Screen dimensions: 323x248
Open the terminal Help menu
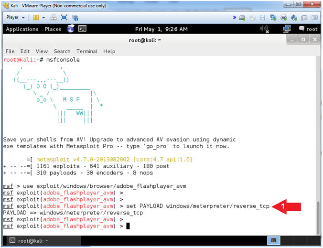(x=109, y=51)
